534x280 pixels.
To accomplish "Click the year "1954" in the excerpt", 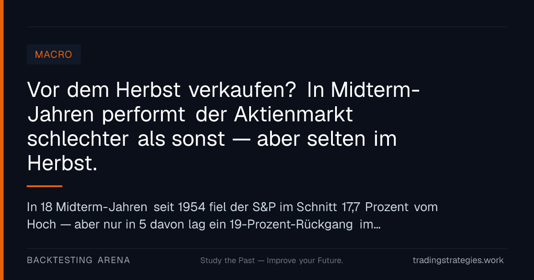I will [190, 207].
